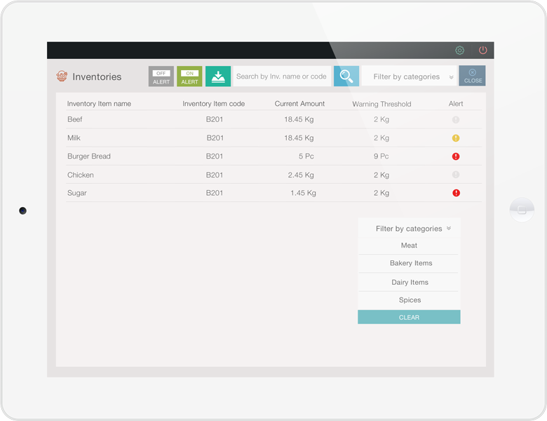Focus the Search by Inv. name field
Viewport: 547px width, 421px height.
pyautogui.click(x=281, y=76)
